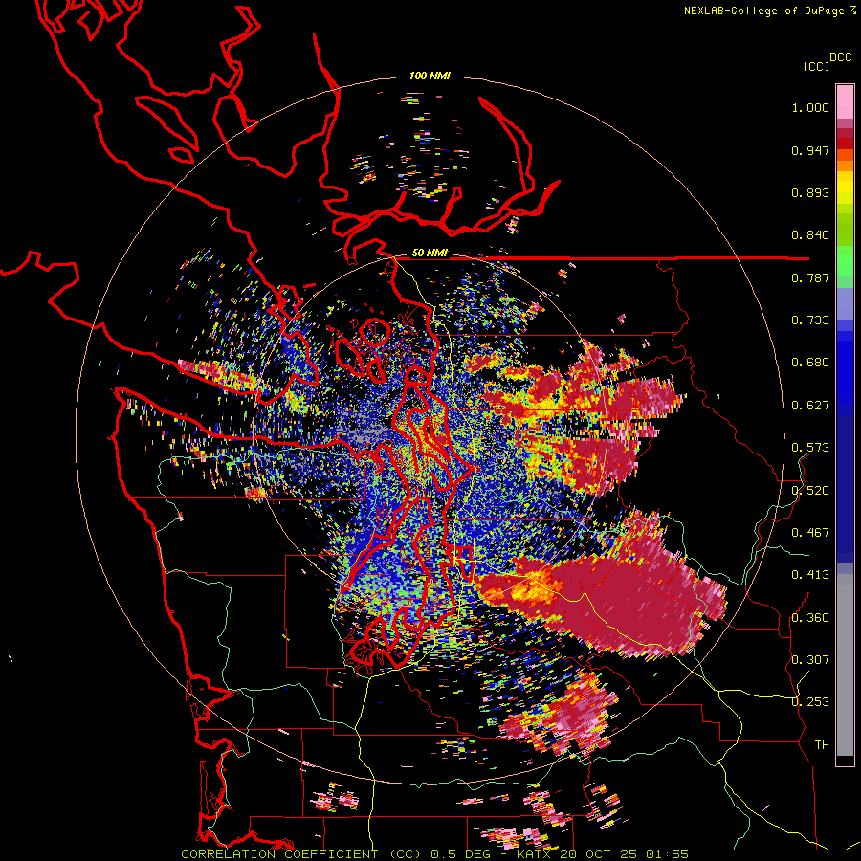Click the 50 NMI range ring label
The image size is (861, 861).
coord(430,254)
